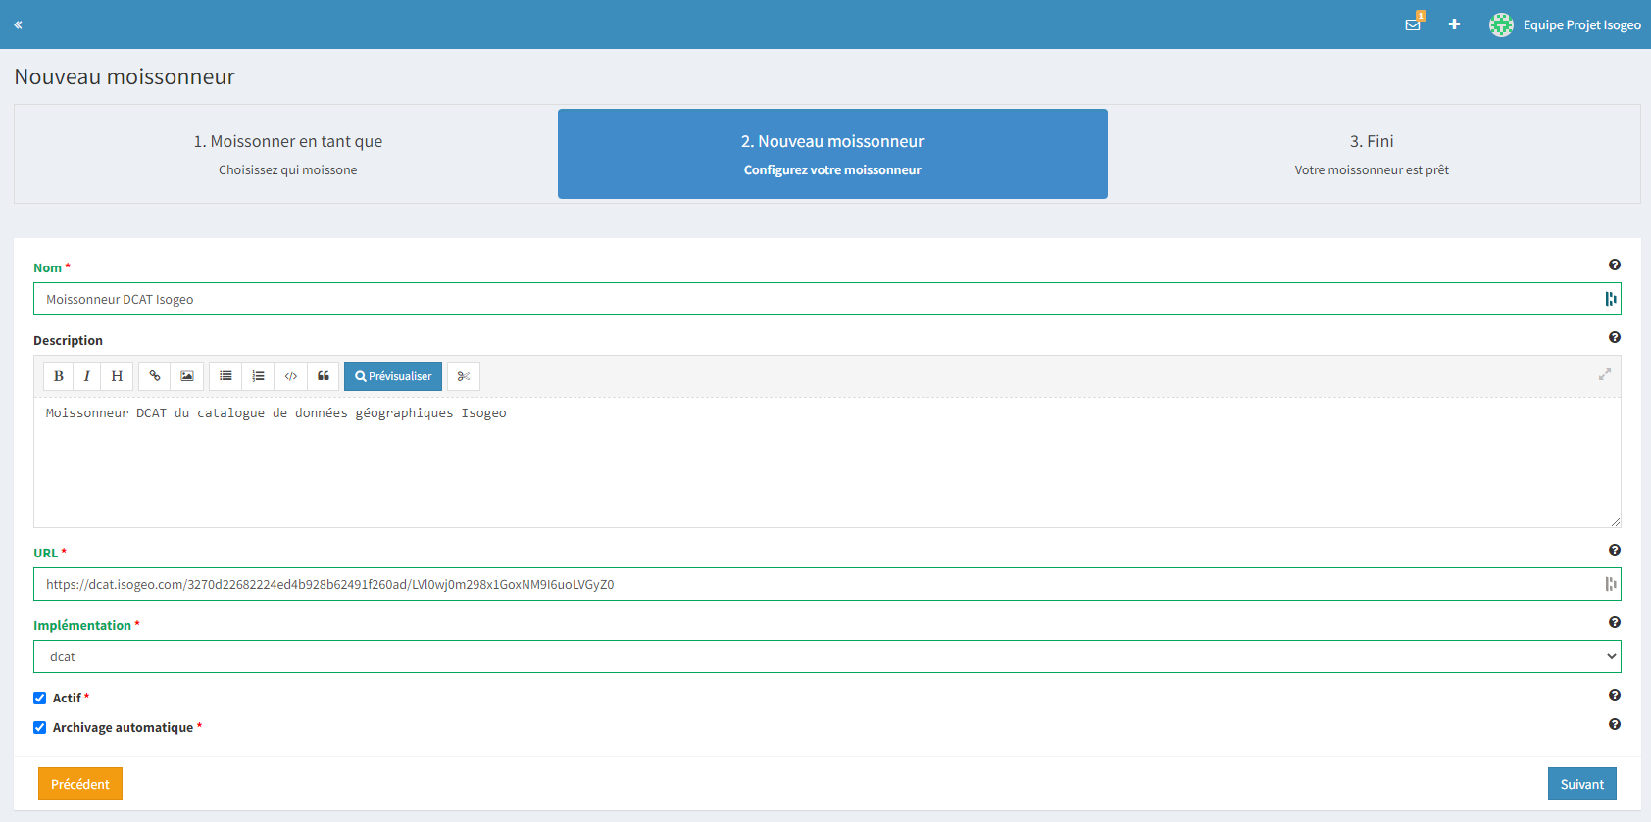Click 'Votre moissonneur est prêt' text
The width and height of the screenshot is (1651, 822).
pyautogui.click(x=1372, y=169)
